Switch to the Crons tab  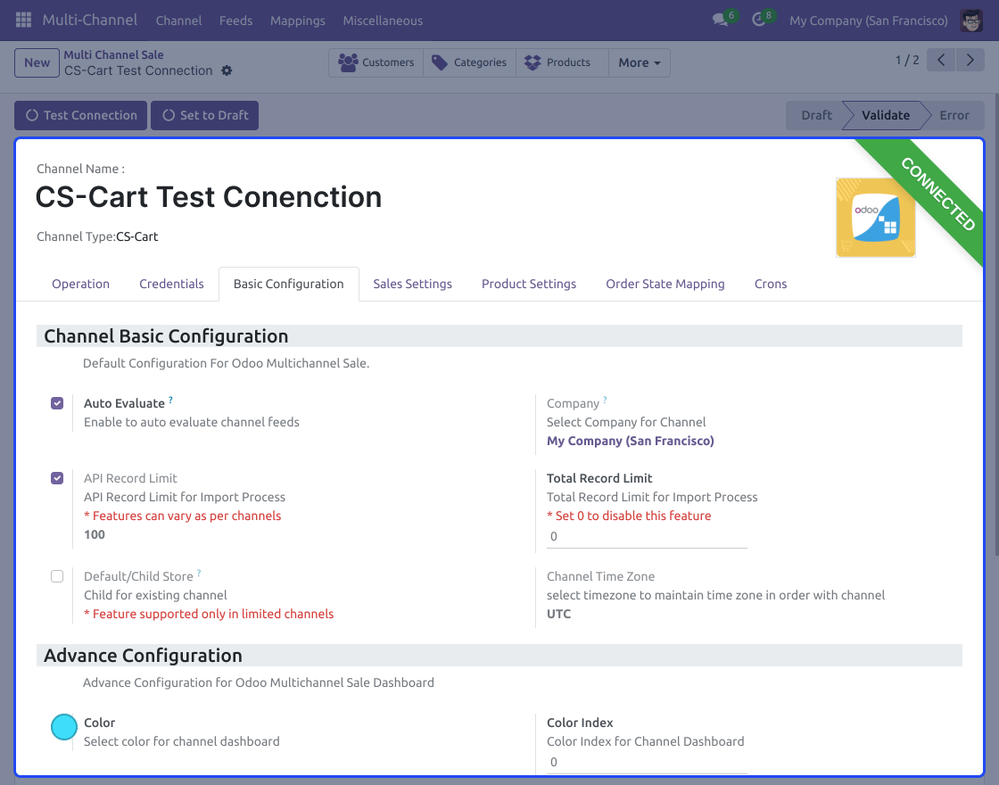coord(771,284)
